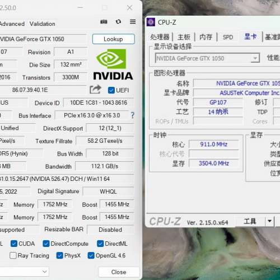Image resolution: width=280 pixels, height=280 pixels.
Task: Click the BIOS version 86.07.39.40.1E field
Action: click(43, 90)
